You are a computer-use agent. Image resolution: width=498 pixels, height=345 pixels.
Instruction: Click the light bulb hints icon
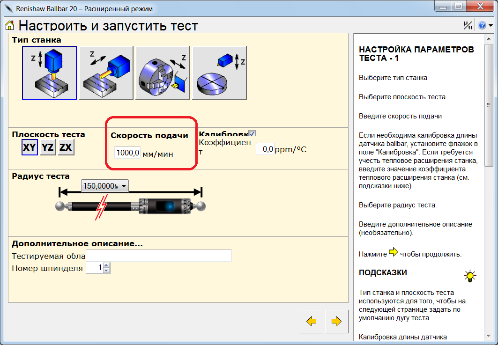coord(470,276)
